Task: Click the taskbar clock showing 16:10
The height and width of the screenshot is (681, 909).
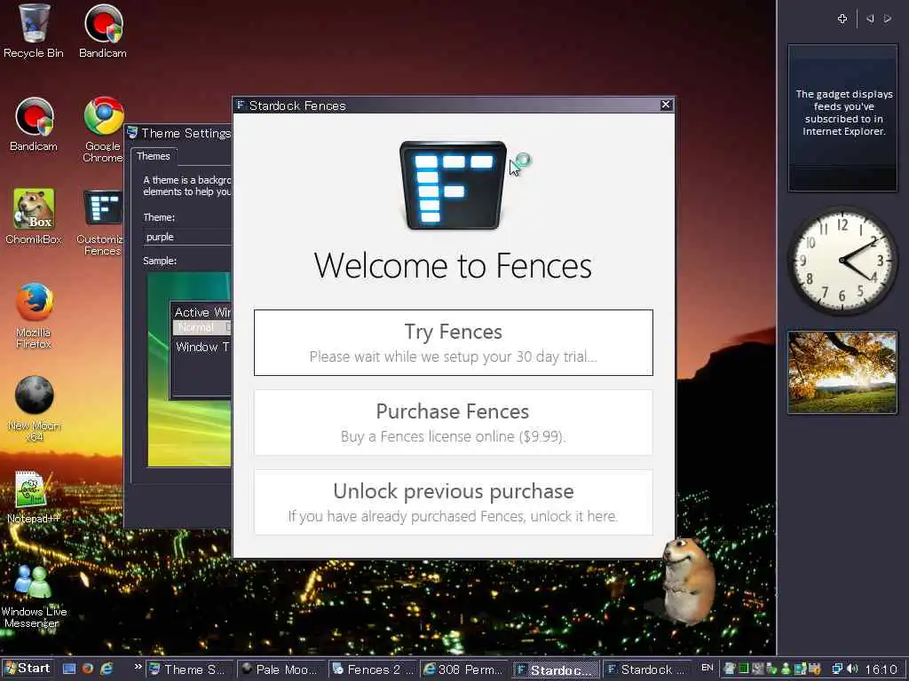Action: 881,669
